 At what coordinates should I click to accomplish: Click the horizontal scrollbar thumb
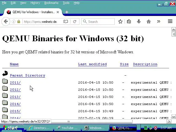[x=92, y=122]
